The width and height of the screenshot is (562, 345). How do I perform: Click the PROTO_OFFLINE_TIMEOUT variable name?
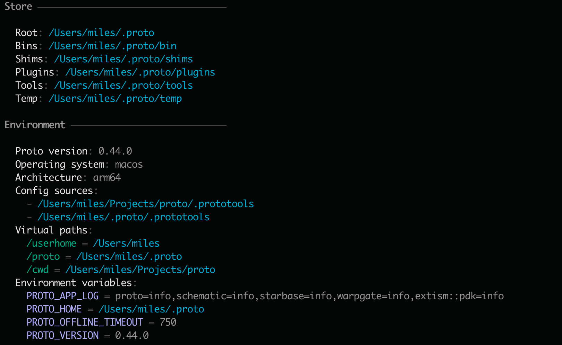point(85,322)
